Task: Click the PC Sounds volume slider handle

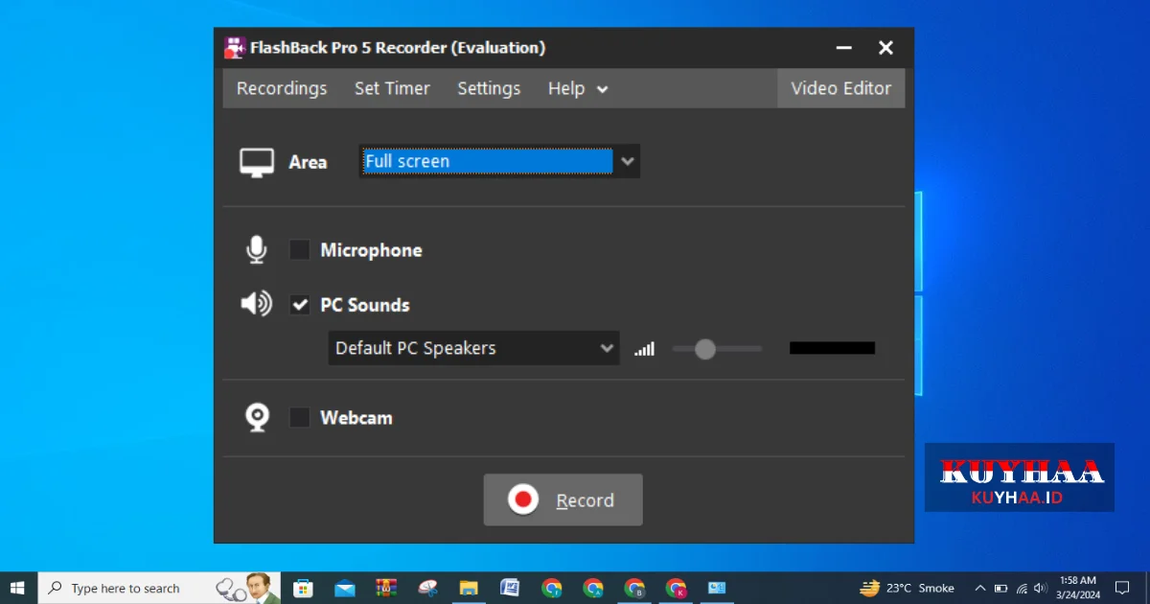Action: (x=705, y=349)
